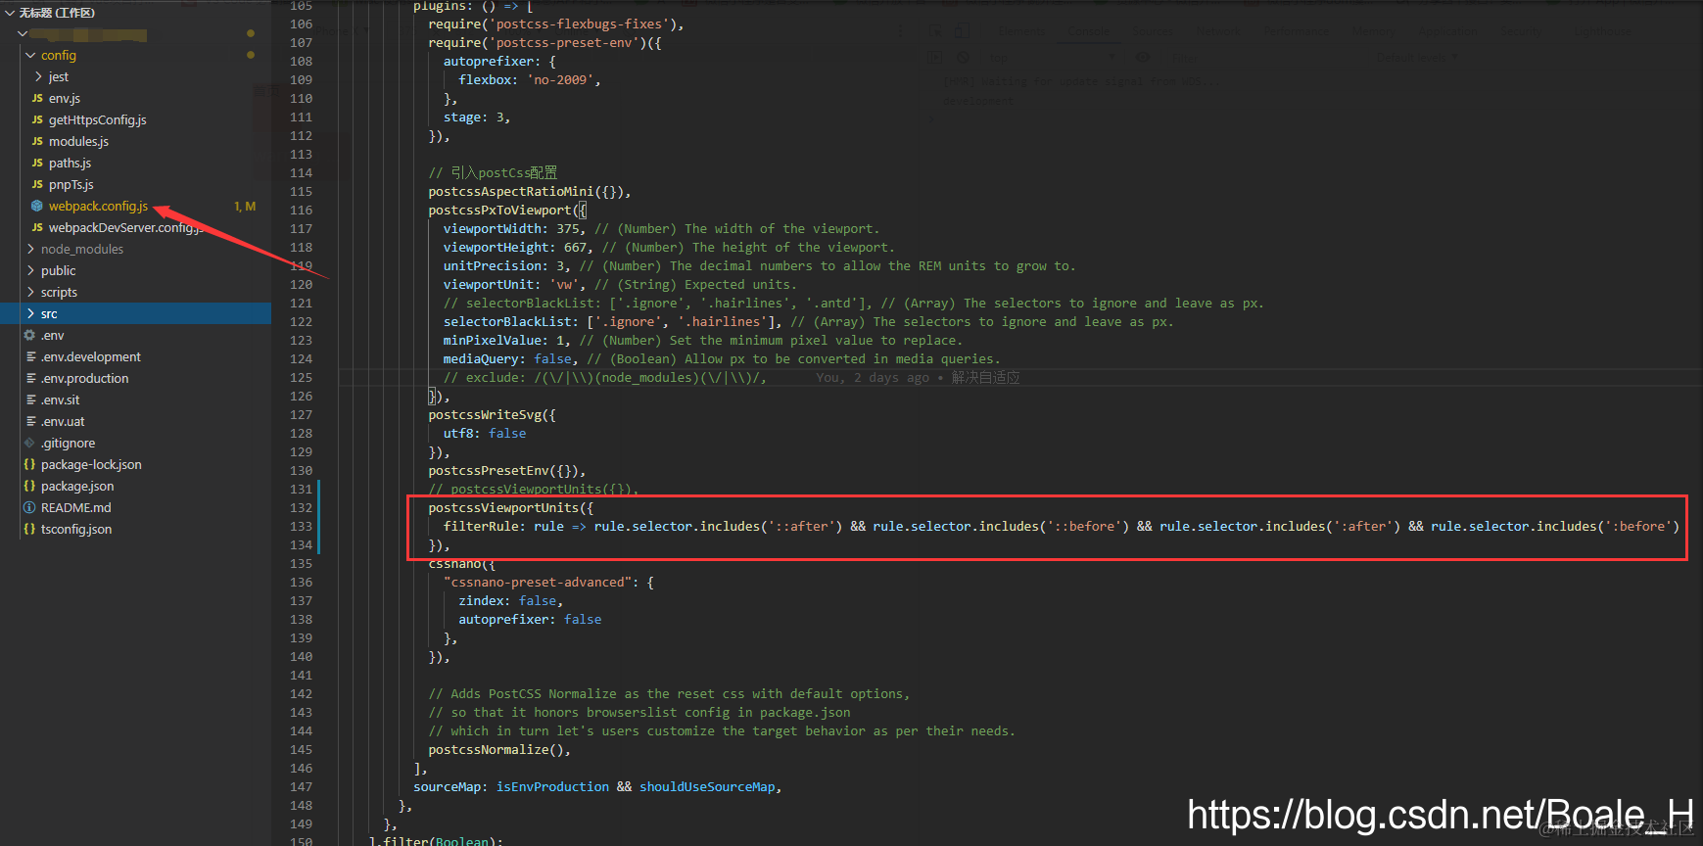Expand the src folder chevron

(x=30, y=313)
